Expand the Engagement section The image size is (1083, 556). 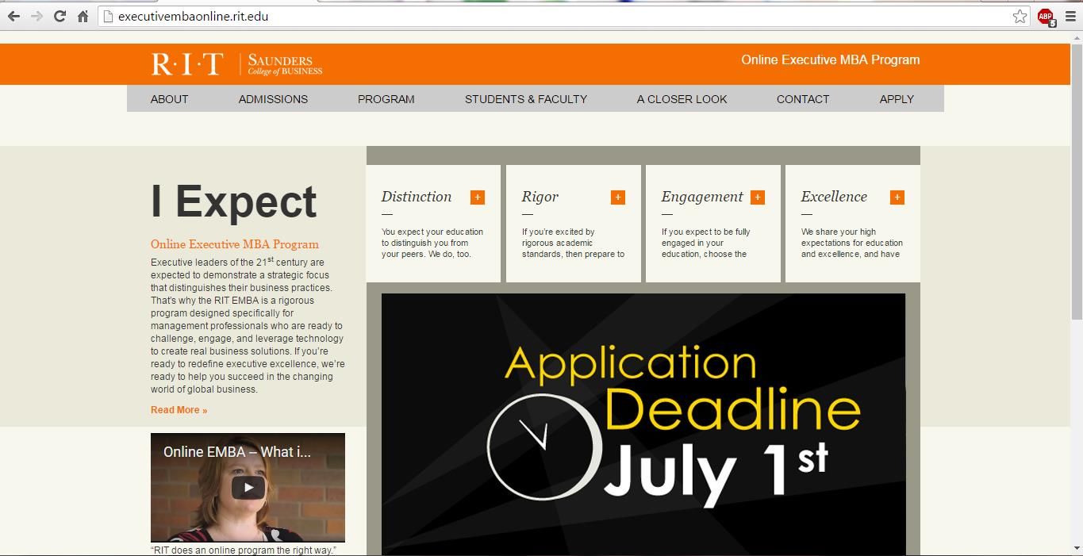click(758, 197)
